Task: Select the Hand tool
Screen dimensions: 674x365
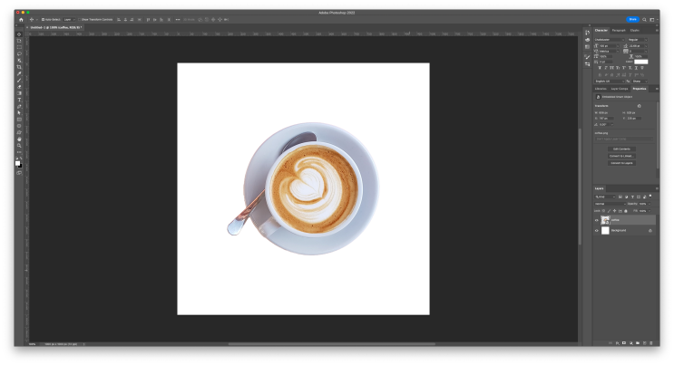Action: coord(19,139)
